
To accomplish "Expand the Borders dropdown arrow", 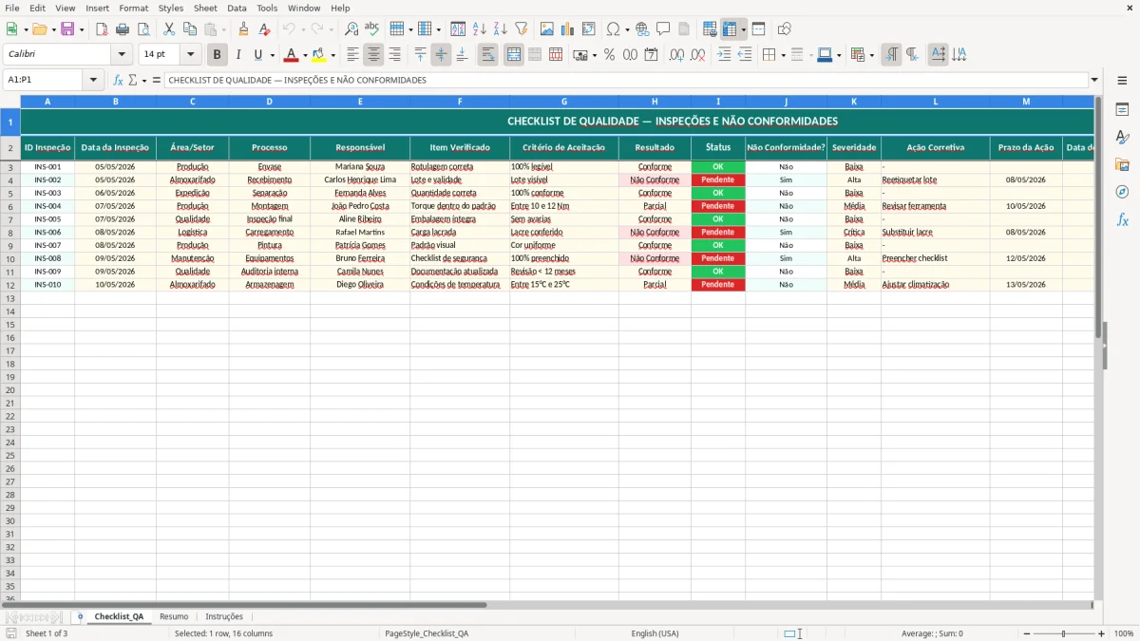I will 783,55.
